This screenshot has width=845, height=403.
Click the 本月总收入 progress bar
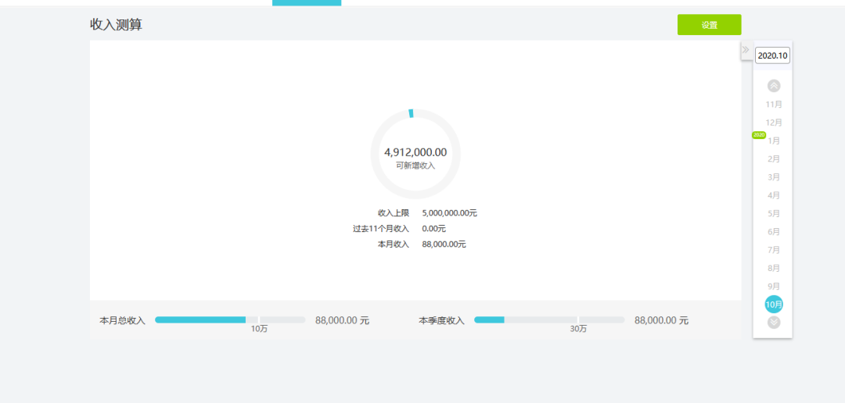230,320
